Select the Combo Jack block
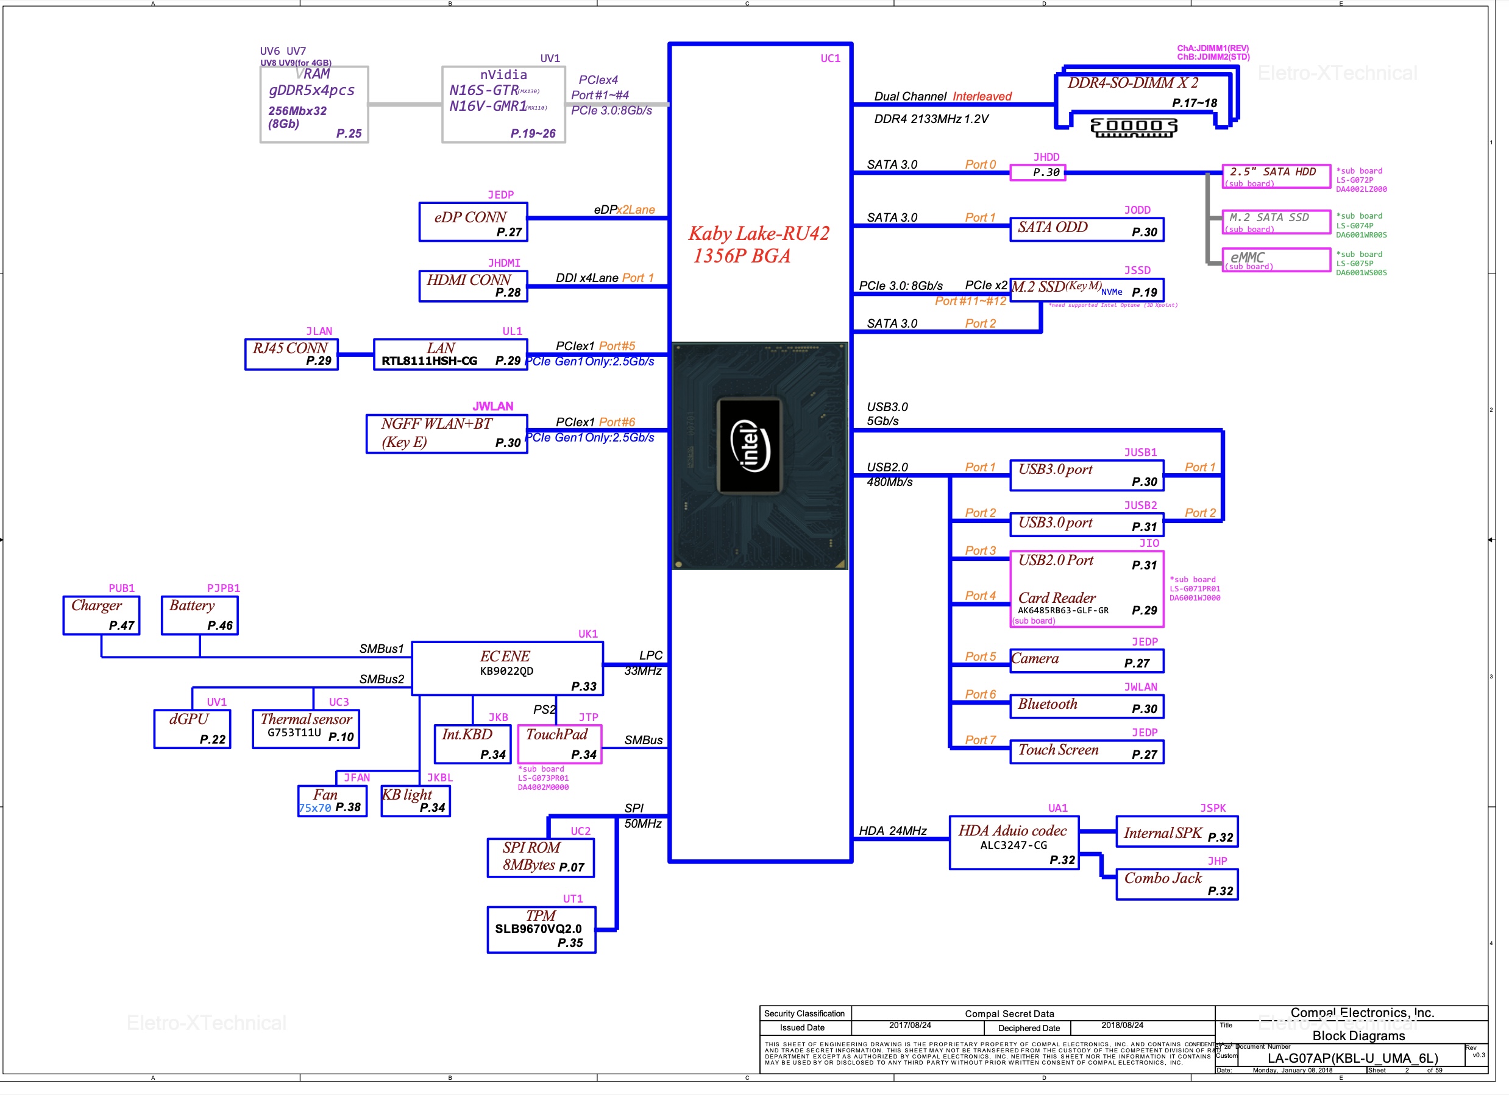 [1176, 884]
